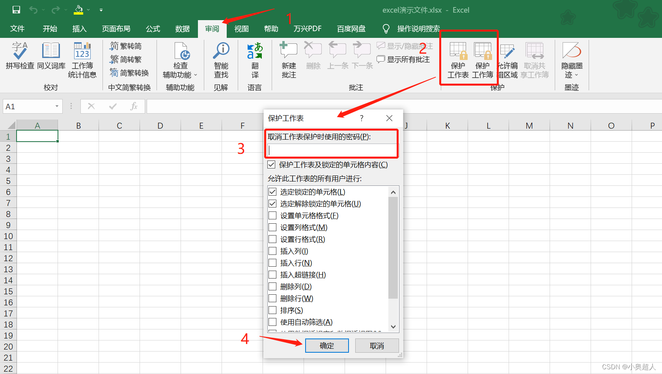Click the lightbulb Tell Me search icon
The image size is (662, 374).
tap(386, 29)
